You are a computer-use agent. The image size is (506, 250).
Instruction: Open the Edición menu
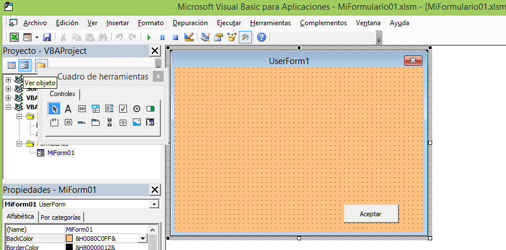(x=67, y=23)
